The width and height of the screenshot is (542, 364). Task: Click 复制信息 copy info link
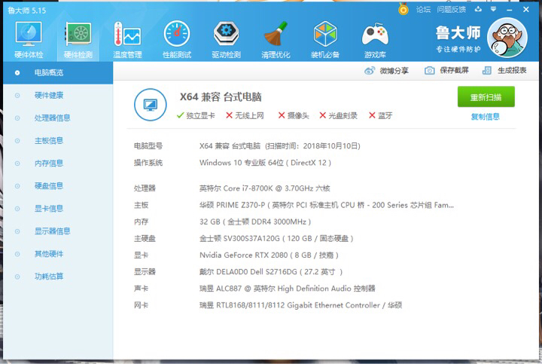point(486,117)
